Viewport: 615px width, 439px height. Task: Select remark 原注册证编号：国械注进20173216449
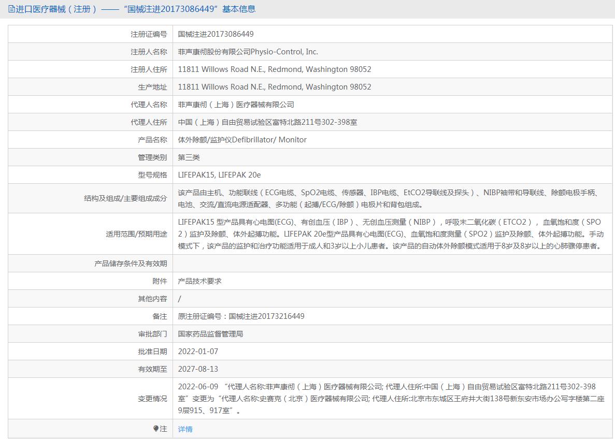(241, 316)
